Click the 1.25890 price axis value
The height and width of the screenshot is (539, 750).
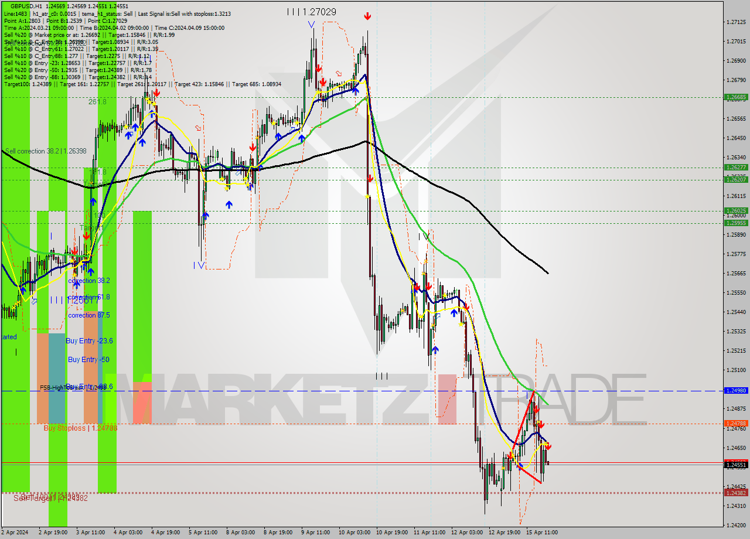pos(735,235)
